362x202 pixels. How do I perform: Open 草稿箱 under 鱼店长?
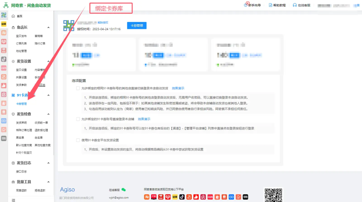coord(39,36)
